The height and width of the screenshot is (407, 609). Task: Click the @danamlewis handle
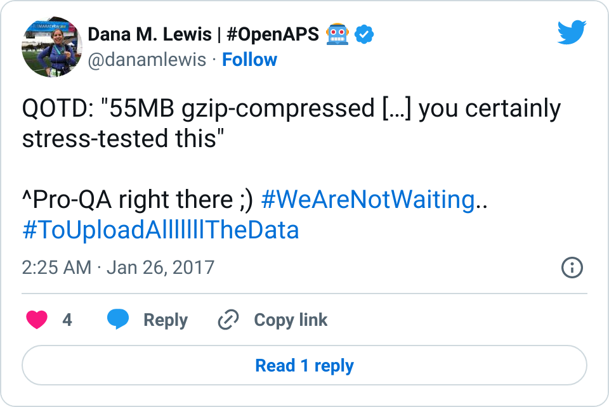point(147,60)
